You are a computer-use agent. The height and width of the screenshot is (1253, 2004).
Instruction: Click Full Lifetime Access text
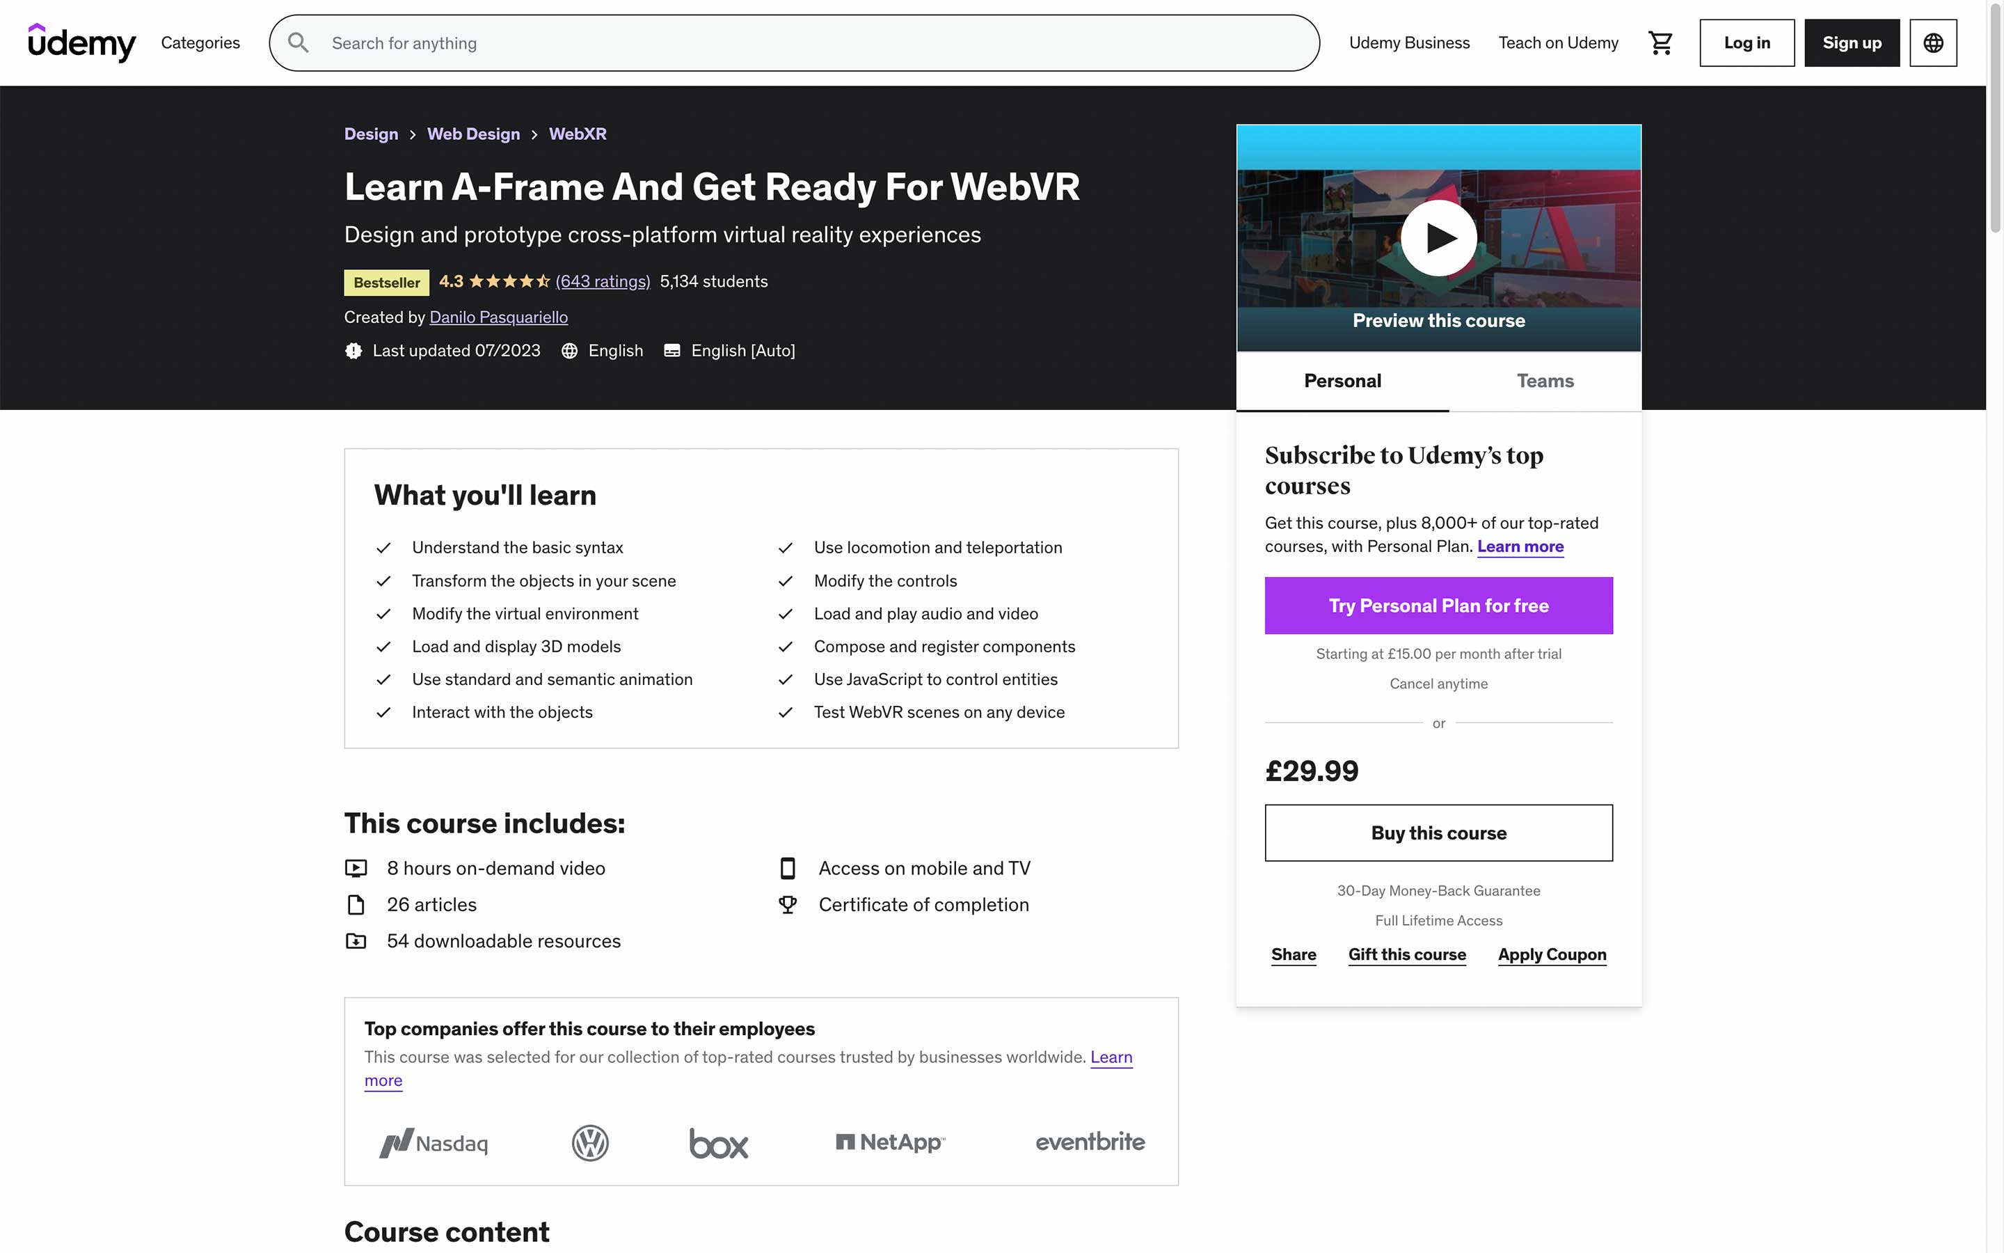click(1438, 921)
